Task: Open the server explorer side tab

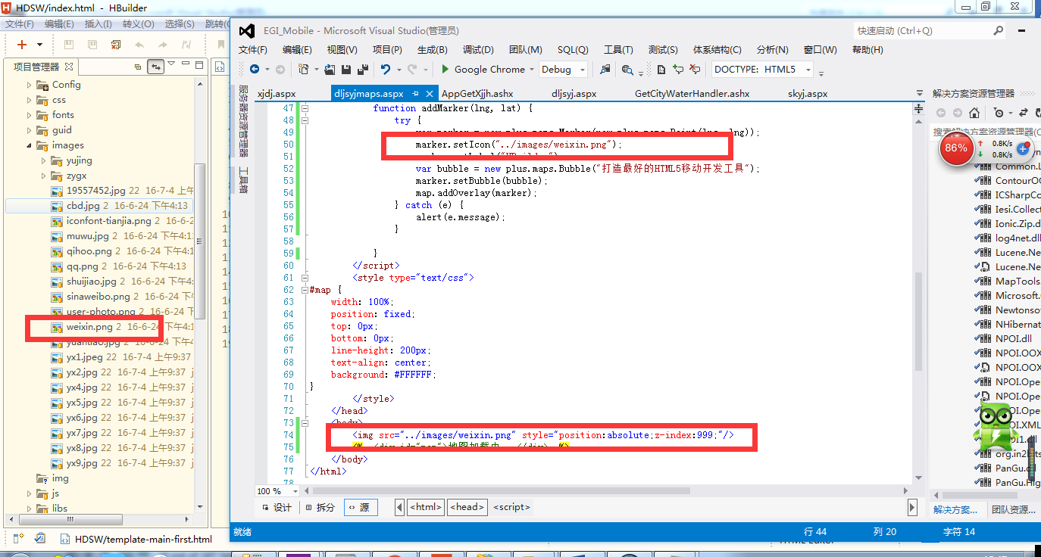Action: pos(243,123)
